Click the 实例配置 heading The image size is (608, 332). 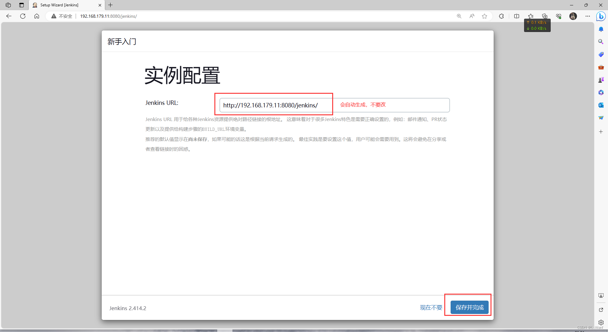tap(182, 76)
